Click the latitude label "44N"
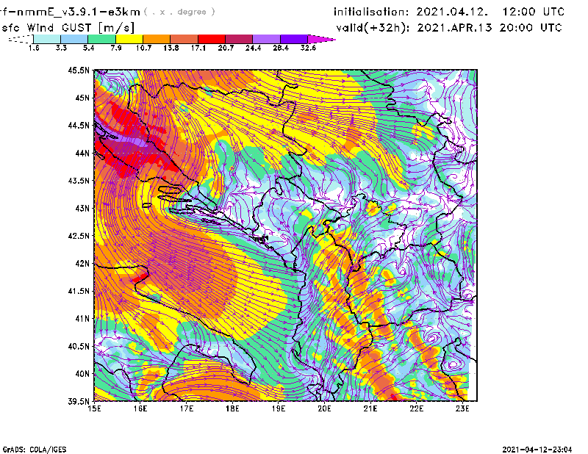Image resolution: width=588 pixels, height=454 pixels. point(82,153)
